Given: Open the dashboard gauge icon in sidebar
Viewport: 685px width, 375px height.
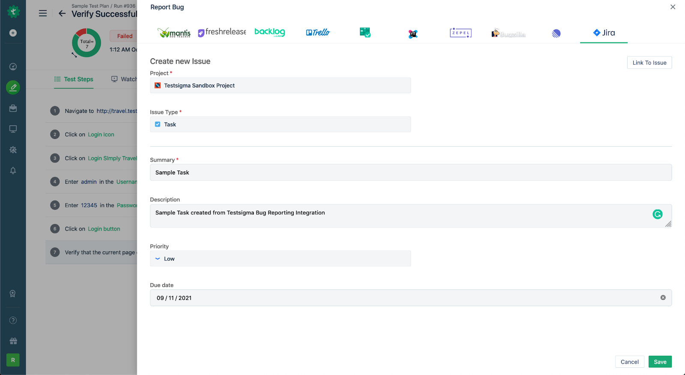Looking at the screenshot, I should click(13, 67).
